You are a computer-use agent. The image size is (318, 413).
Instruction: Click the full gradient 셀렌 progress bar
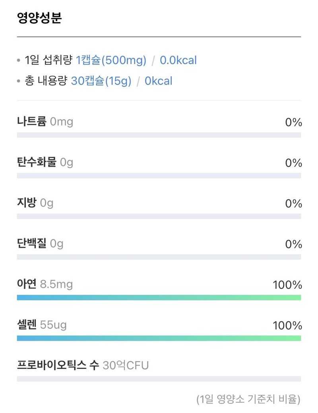[x=159, y=338]
